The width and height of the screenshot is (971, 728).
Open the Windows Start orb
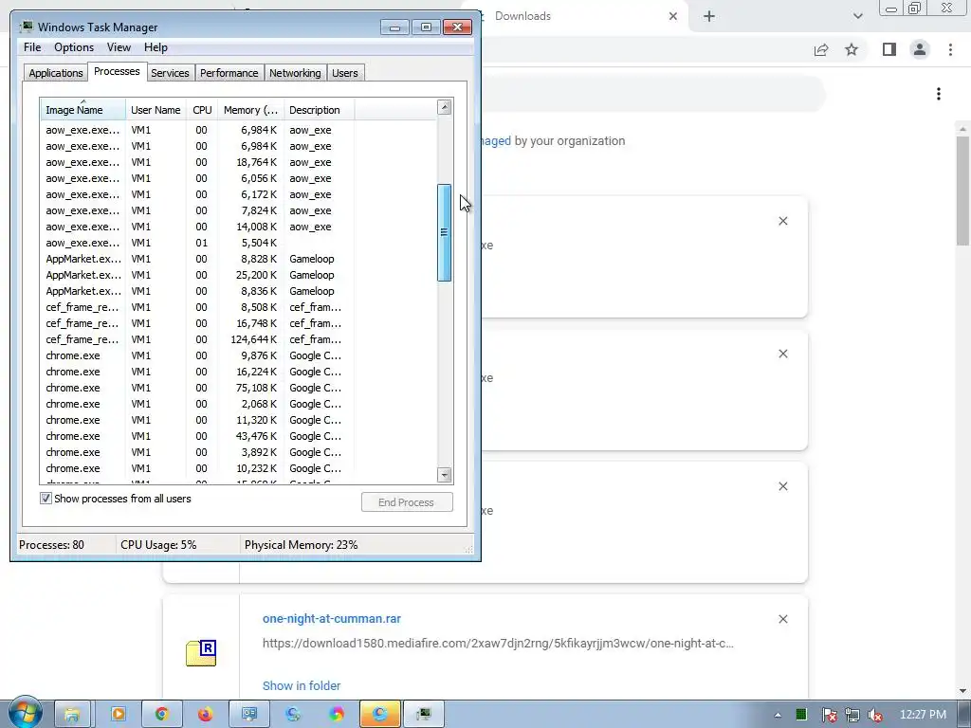click(x=26, y=713)
